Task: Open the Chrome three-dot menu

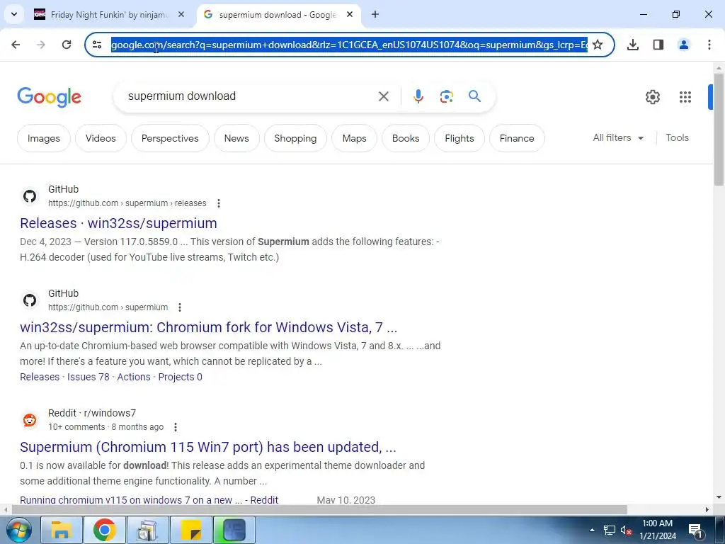Action: (x=709, y=45)
